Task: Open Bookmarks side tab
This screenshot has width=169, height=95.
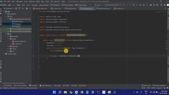Action: pos(1,64)
